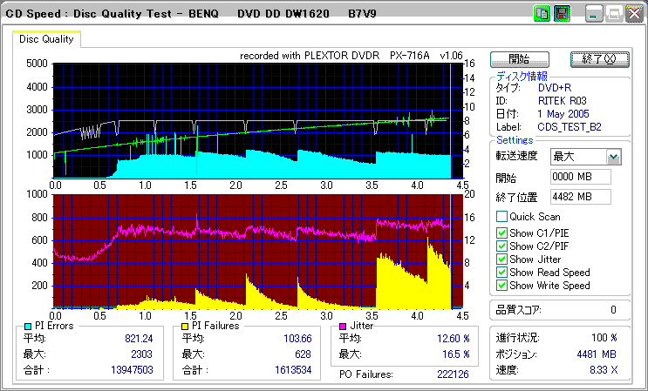648x391 pixels.
Task: Close the CD Speed window
Action: (634, 14)
